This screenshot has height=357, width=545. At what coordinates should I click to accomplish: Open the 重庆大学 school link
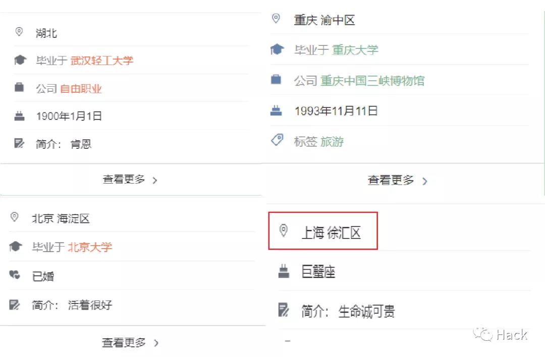[355, 50]
